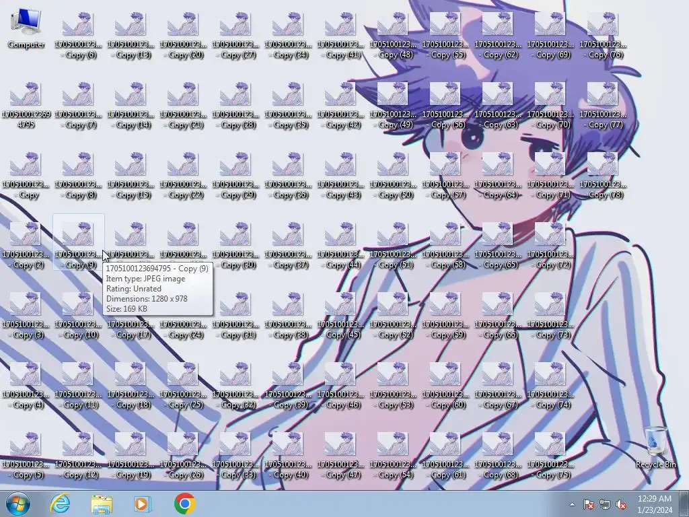
Task: Select the image file Copy (41)
Action: click(x=340, y=35)
